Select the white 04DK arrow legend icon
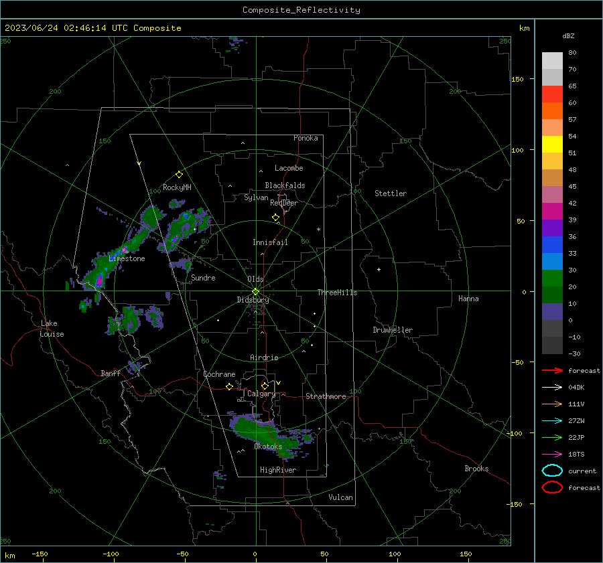 click(552, 388)
